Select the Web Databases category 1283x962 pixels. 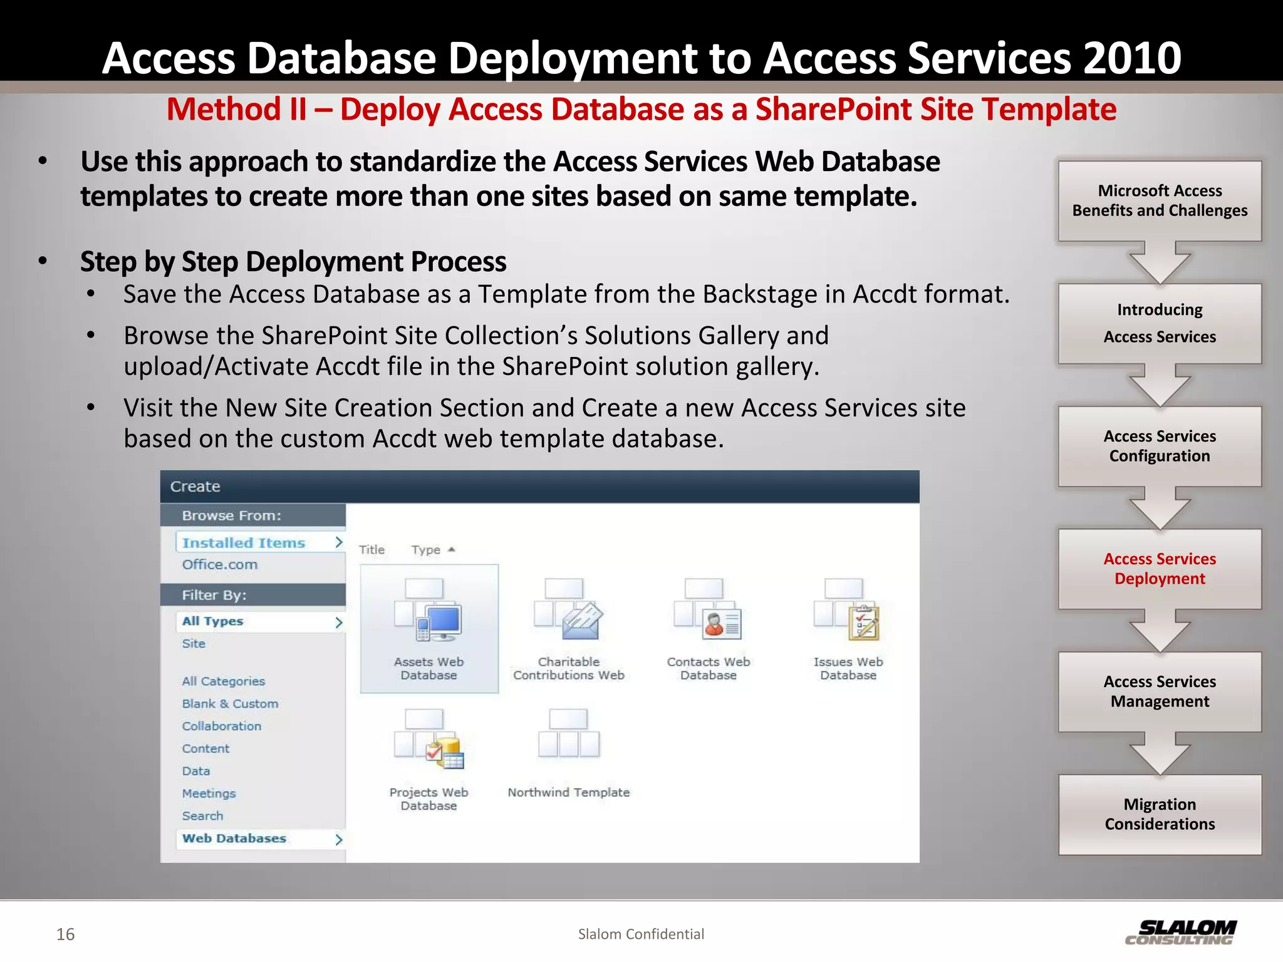(x=234, y=838)
